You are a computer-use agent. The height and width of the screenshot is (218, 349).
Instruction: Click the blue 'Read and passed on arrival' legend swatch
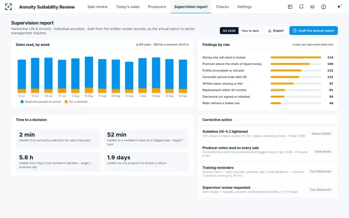(x=22, y=102)
